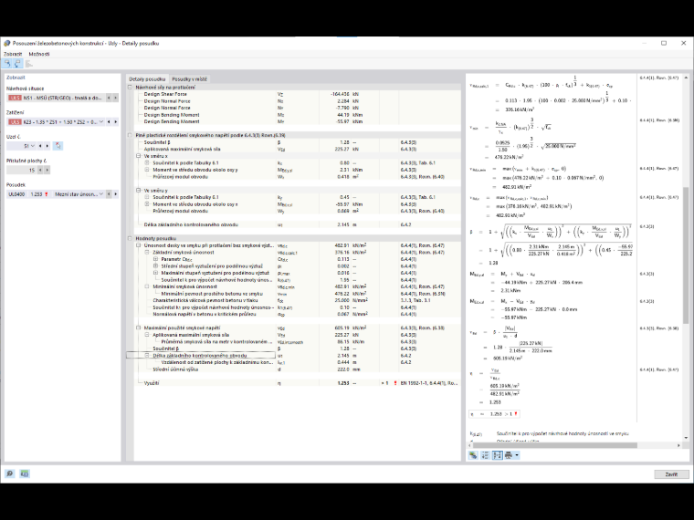Image resolution: width=694 pixels, height=520 pixels.
Task: Select the Střední účinná výška row
Action: [293, 369]
